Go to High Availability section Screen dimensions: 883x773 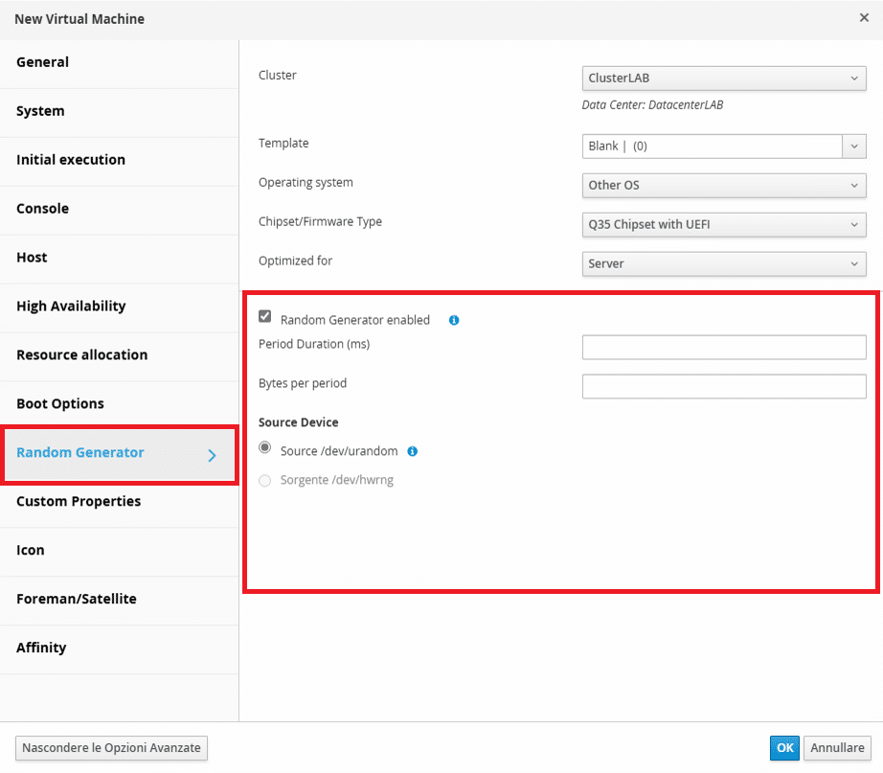[x=119, y=307]
